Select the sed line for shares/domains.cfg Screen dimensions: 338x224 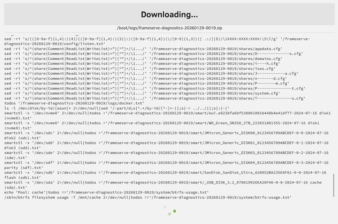tap(143, 59)
